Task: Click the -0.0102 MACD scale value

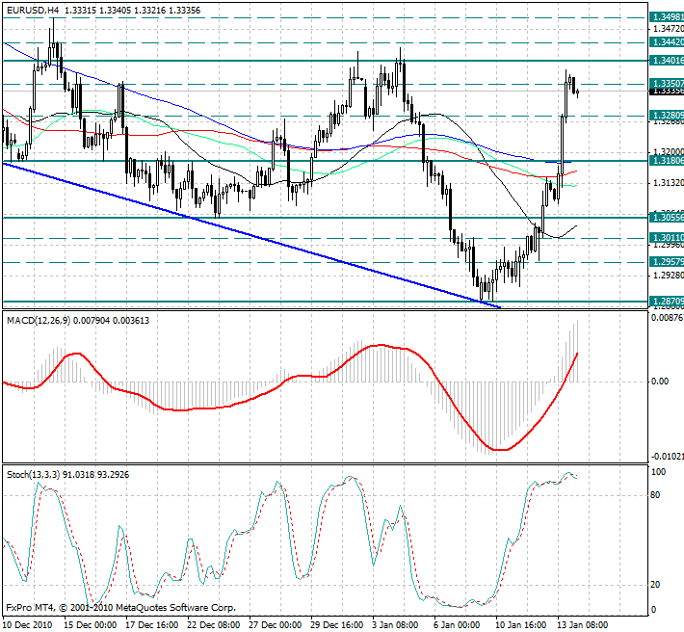Action: pyautogui.click(x=667, y=457)
